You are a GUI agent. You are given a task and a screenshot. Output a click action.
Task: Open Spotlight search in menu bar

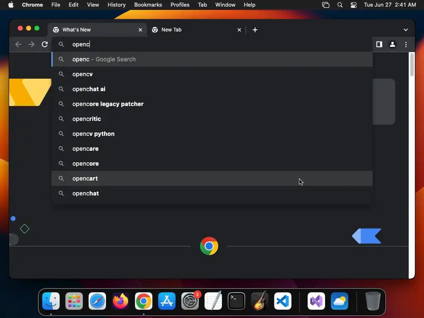pos(340,5)
